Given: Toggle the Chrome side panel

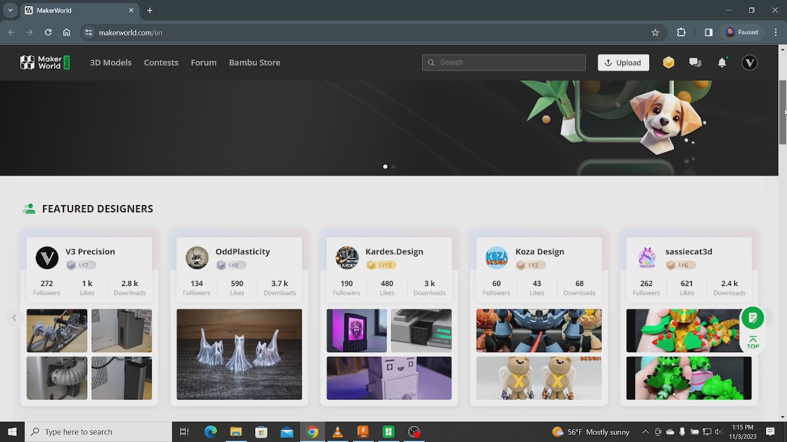Looking at the screenshot, I should click(x=708, y=33).
